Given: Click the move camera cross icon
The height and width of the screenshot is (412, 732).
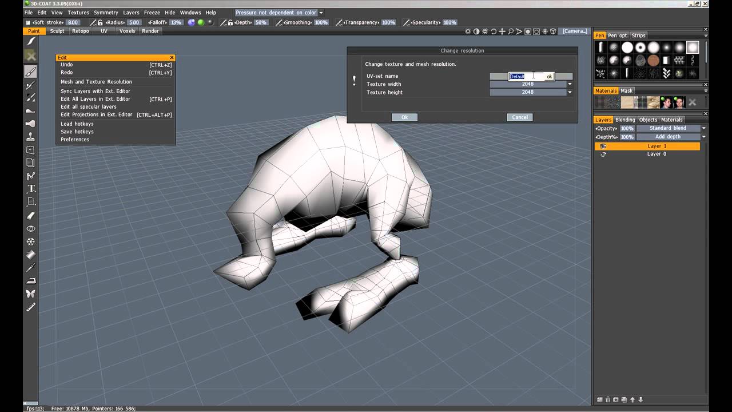Looking at the screenshot, I should pyautogui.click(x=502, y=31).
